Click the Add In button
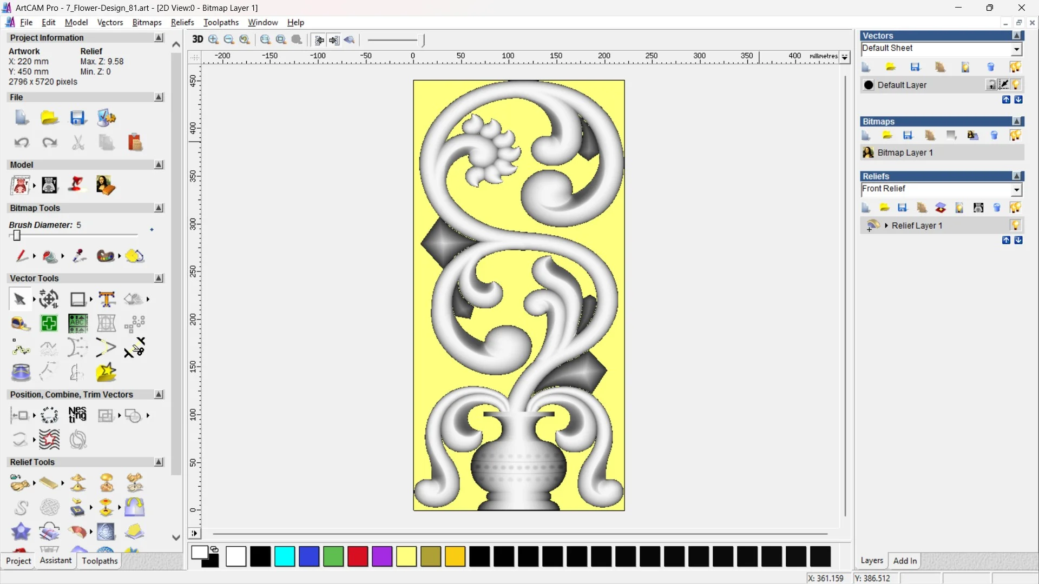The height and width of the screenshot is (584, 1039). coord(905,561)
